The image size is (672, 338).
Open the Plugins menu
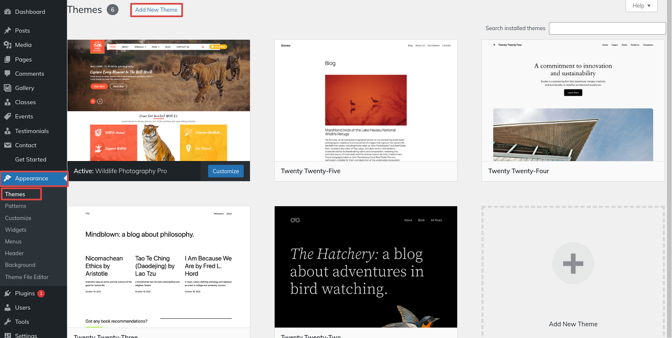[x=33, y=293]
